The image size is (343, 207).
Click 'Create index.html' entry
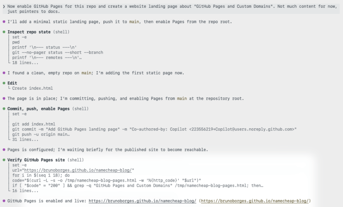click(32, 88)
